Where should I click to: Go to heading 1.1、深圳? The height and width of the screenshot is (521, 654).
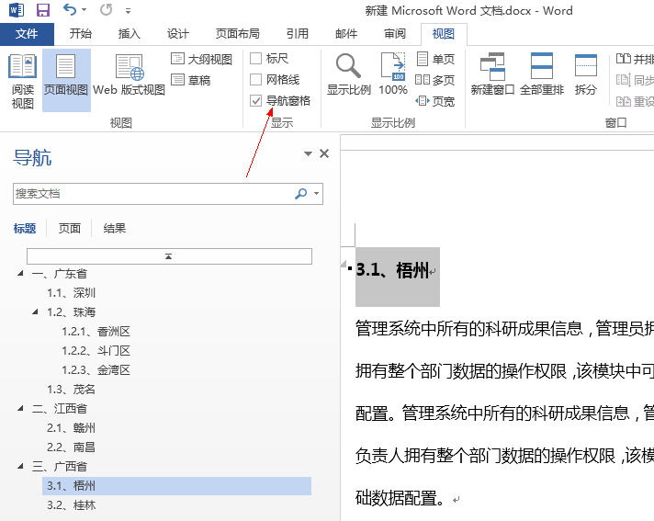click(x=71, y=293)
